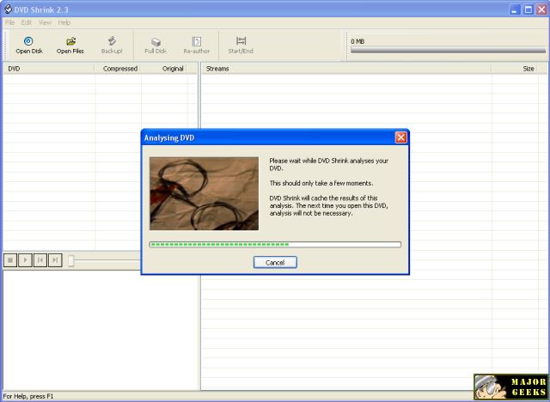
Task: Open the Edit menu
Action: coord(27,23)
